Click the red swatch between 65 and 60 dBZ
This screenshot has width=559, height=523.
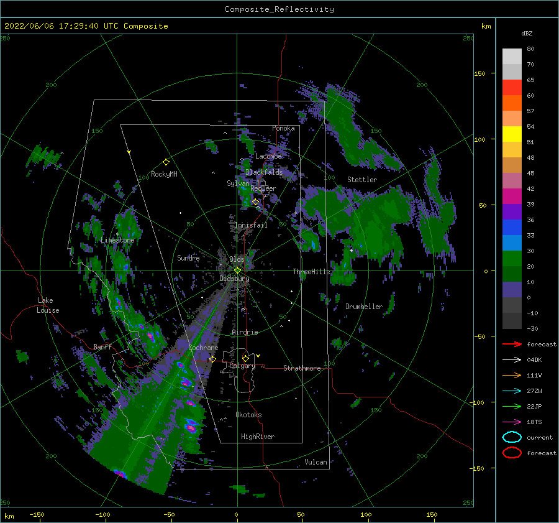click(x=512, y=88)
